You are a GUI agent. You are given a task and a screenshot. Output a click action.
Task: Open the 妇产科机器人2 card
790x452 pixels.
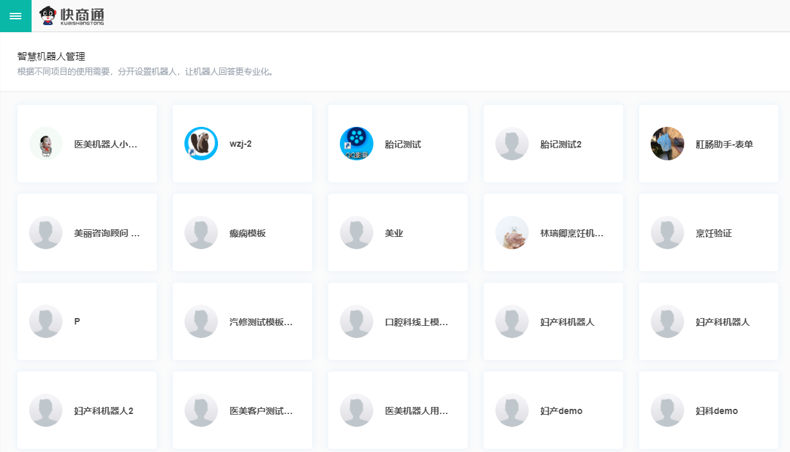coord(87,410)
